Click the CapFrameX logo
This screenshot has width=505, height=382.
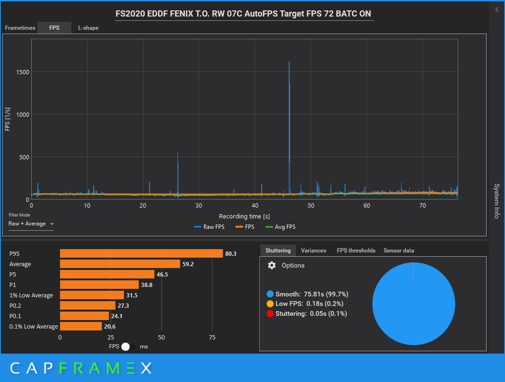[81, 368]
